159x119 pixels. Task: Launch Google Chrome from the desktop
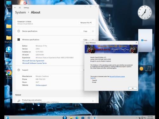point(9,74)
